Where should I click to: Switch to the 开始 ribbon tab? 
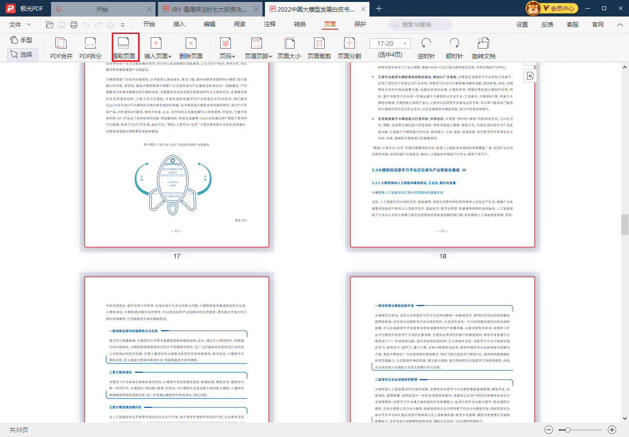(149, 24)
